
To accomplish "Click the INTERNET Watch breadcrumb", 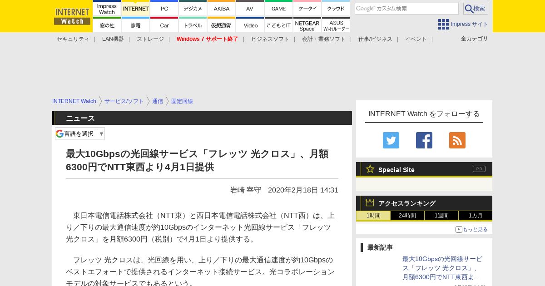I will (74, 101).
